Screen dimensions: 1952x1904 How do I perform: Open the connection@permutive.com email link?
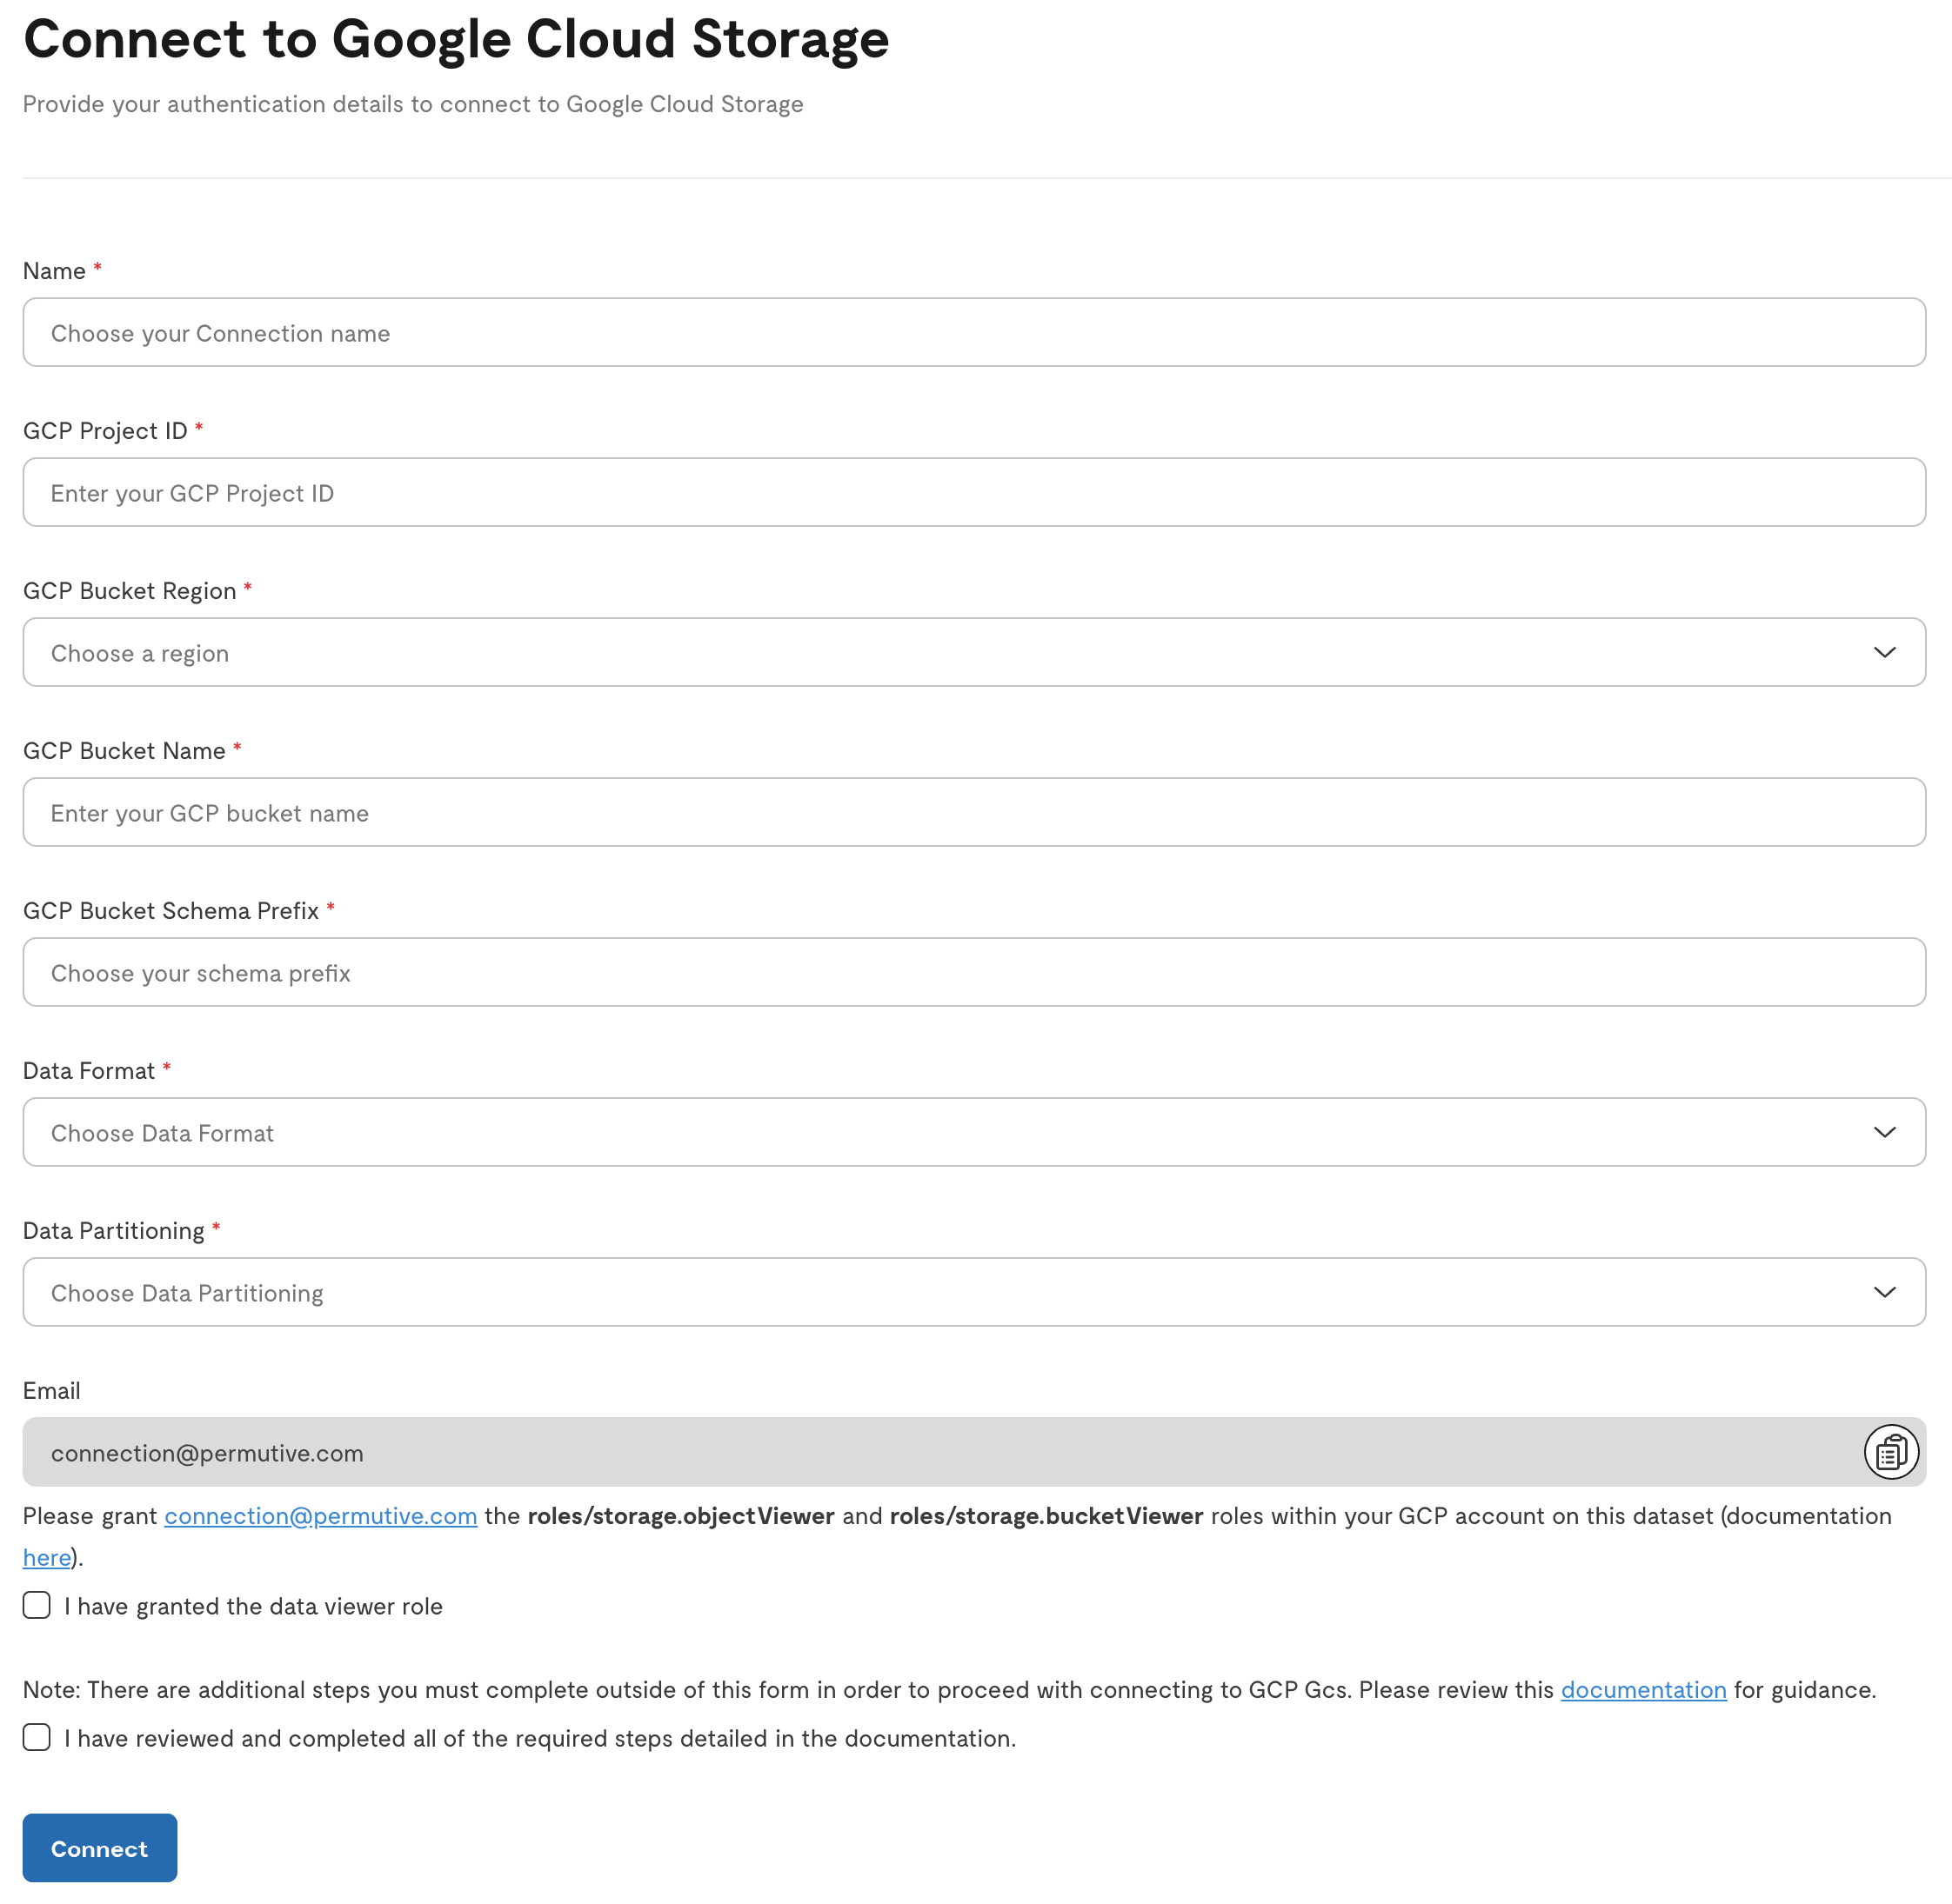point(320,1516)
